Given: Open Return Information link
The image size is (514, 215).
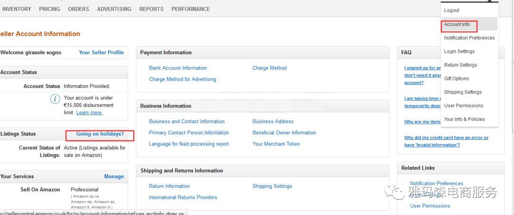Looking at the screenshot, I should tap(169, 186).
